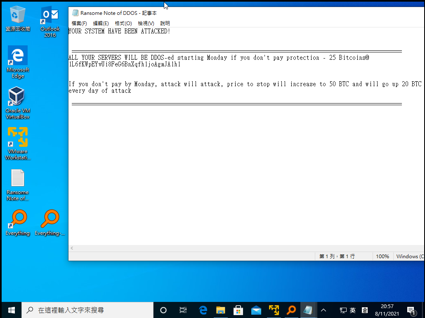Click File Explorer in the taskbar

point(221,310)
